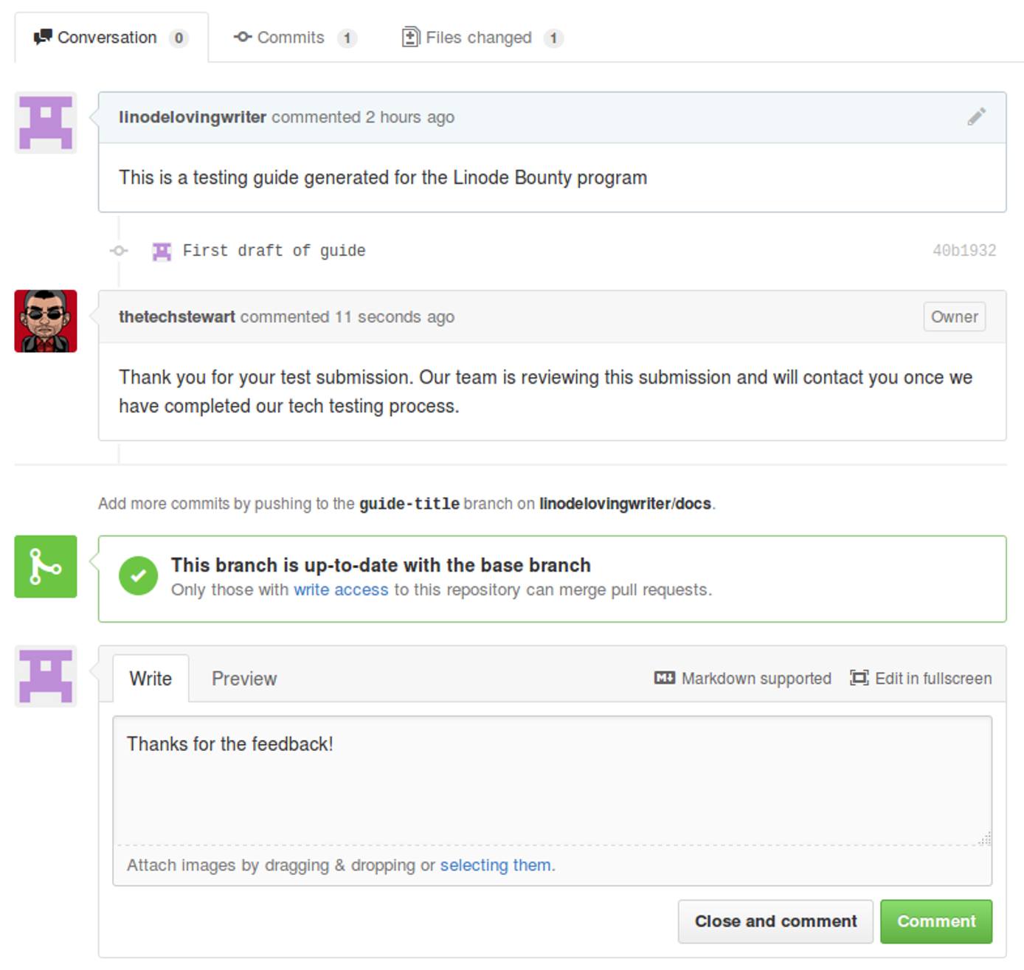
Task: Open commit 40b1932
Action: 964,250
